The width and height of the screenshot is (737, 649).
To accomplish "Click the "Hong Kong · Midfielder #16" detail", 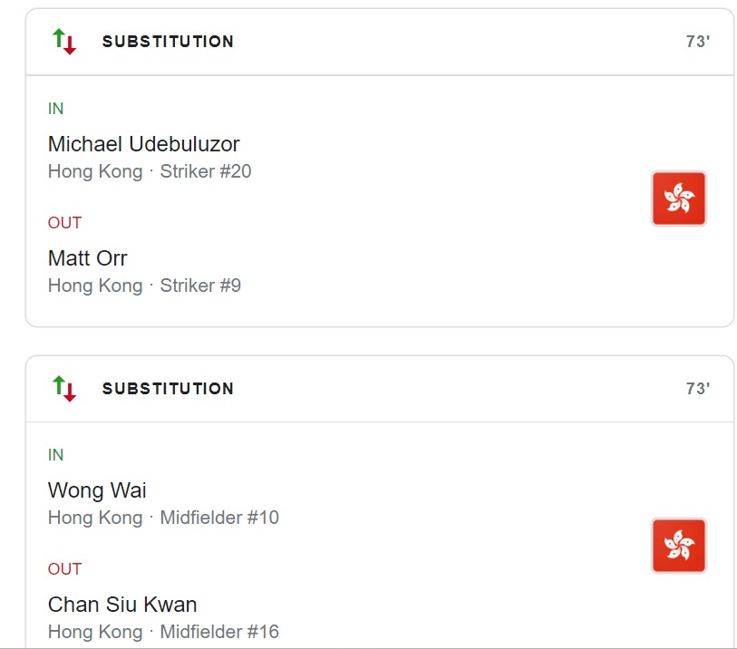I will click(163, 632).
